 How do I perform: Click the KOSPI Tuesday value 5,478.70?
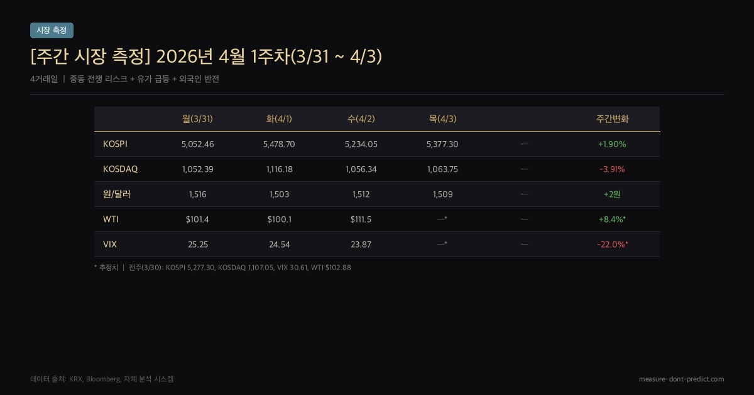(279, 144)
